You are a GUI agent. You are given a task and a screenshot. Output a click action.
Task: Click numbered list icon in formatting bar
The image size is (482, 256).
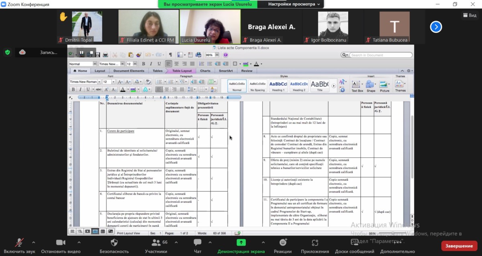pos(202,64)
